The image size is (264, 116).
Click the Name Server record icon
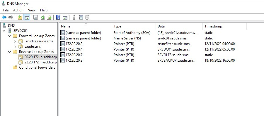(63, 38)
